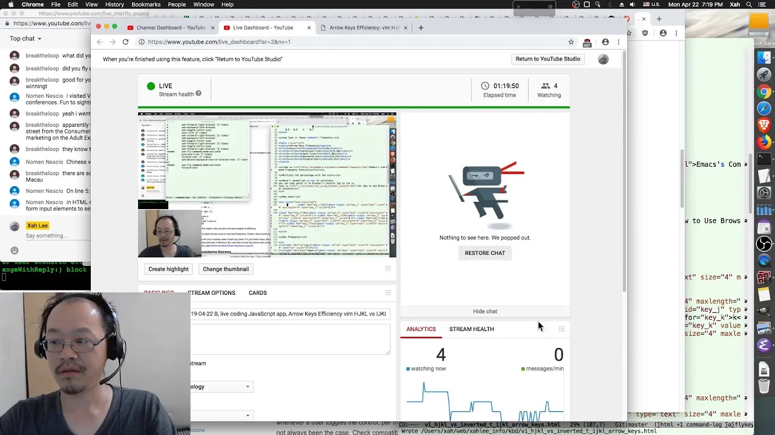Click the account avatar near Return to YouTube Studio
Screen dimensions: 775x435
(603, 59)
